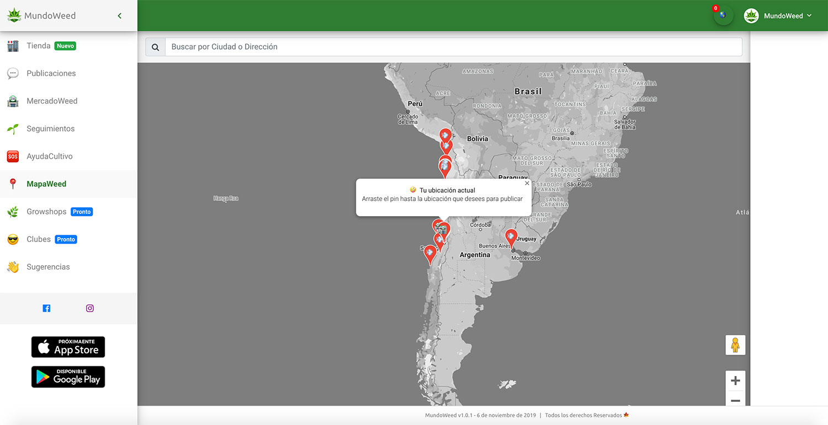The height and width of the screenshot is (425, 828).
Task: Click the Clubes sunglasses emoji icon
Action: 13,239
